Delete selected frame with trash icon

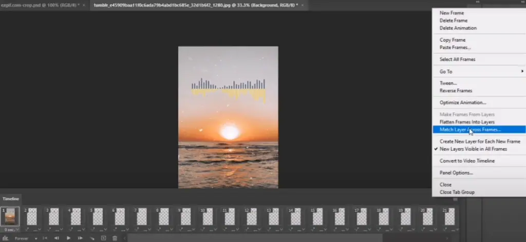pyautogui.click(x=115, y=238)
